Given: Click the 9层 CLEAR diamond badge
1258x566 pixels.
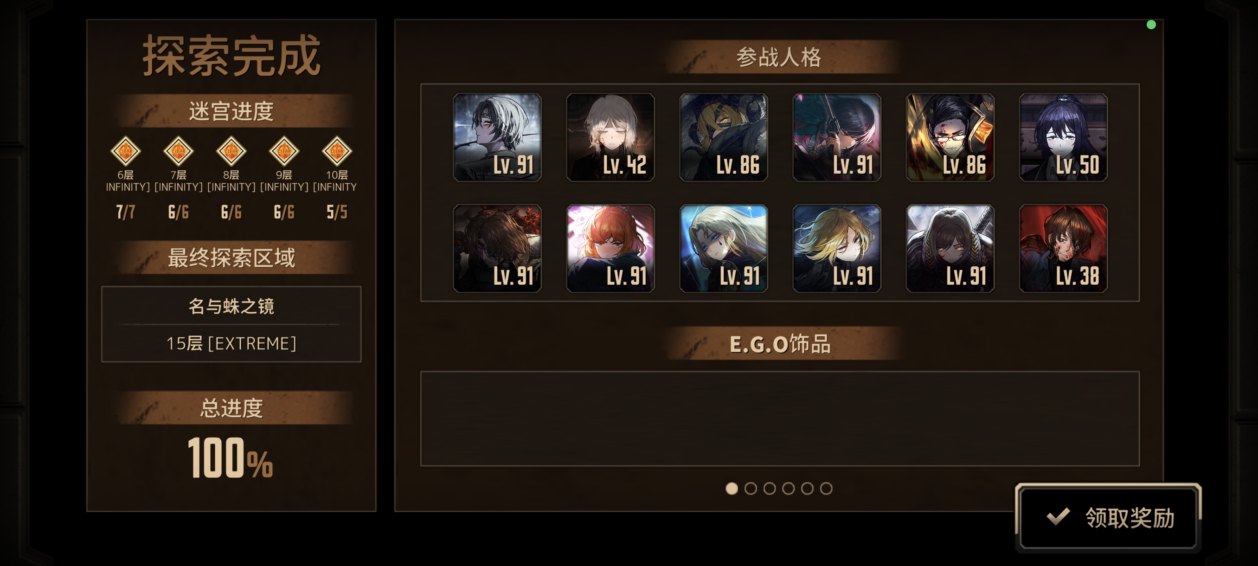Looking at the screenshot, I should click(x=284, y=151).
